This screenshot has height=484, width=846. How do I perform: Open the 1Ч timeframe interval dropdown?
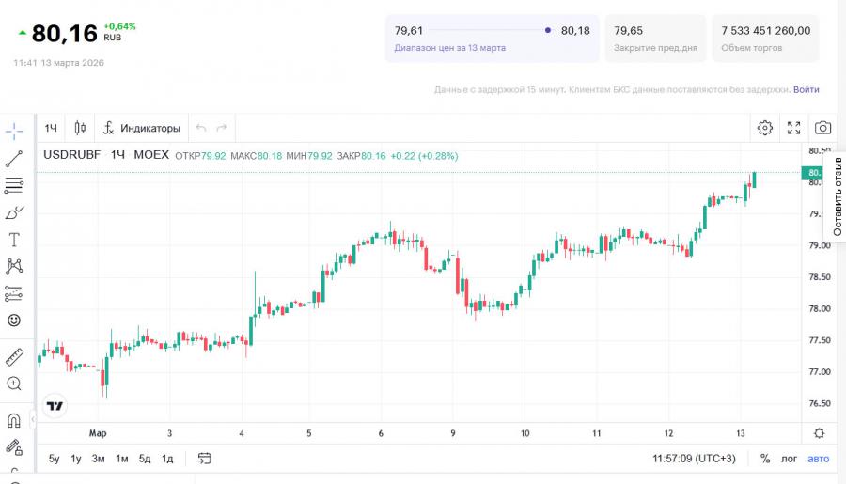(x=52, y=128)
